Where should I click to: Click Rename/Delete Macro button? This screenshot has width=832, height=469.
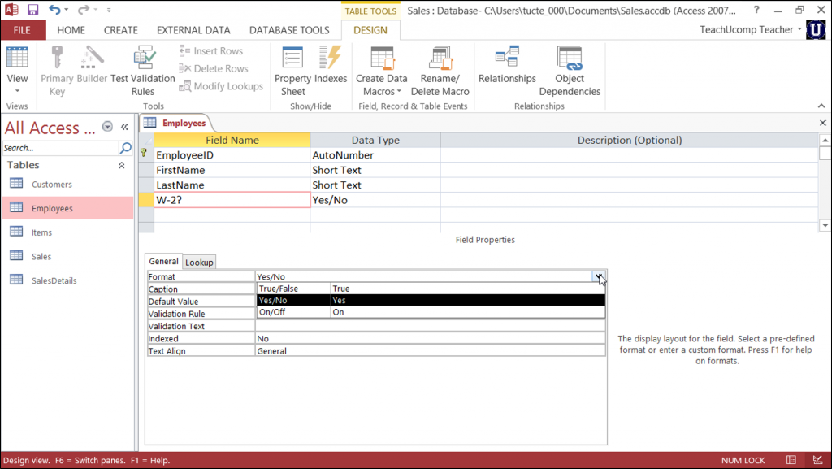440,71
